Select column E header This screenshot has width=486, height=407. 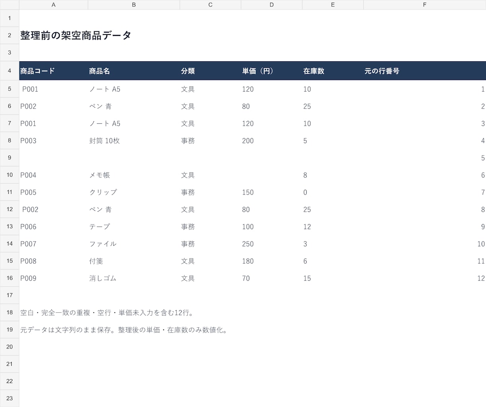(x=333, y=5)
